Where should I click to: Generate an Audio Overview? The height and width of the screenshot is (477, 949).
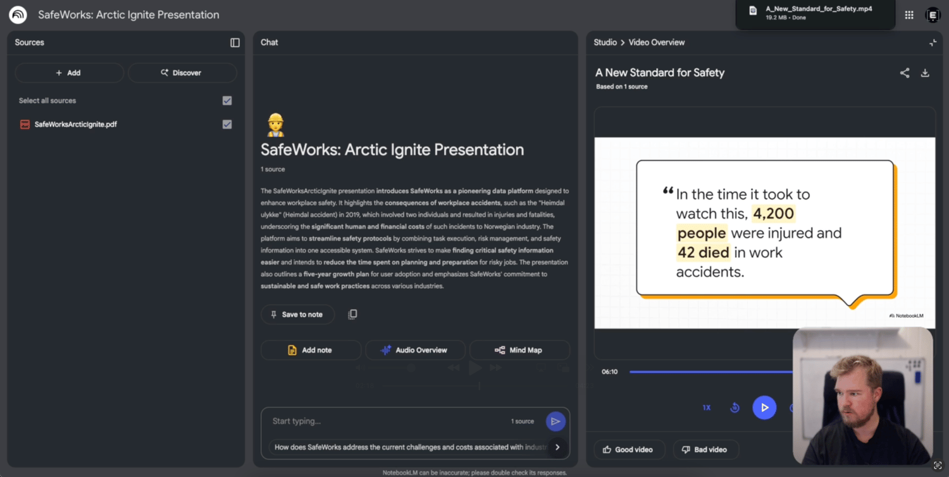click(415, 350)
